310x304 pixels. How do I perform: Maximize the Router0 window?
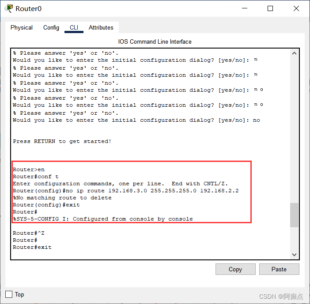point(270,8)
